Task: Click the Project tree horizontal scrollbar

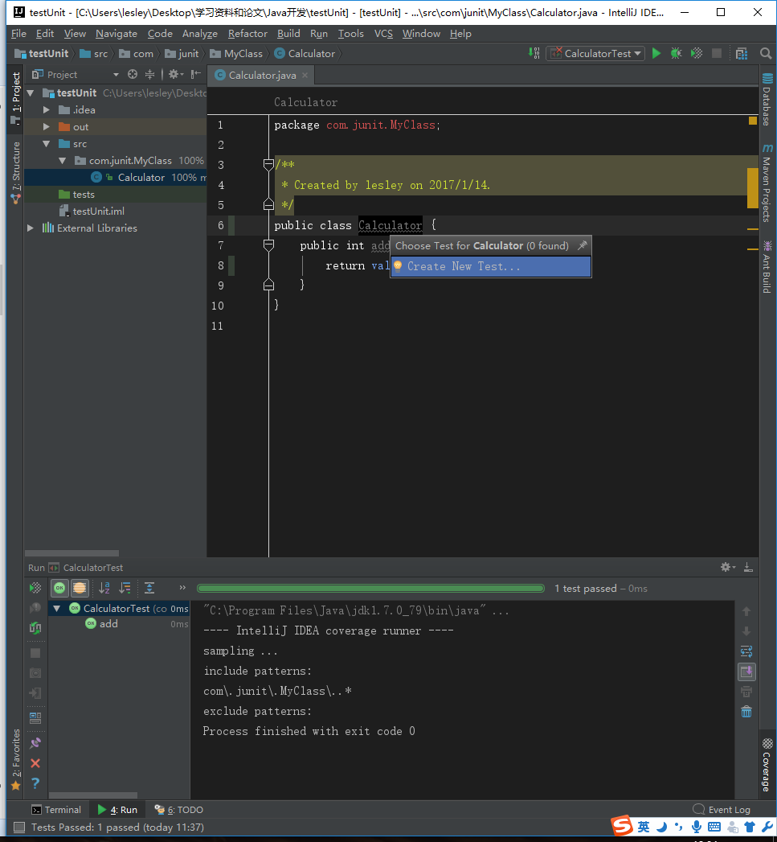Action: point(72,552)
